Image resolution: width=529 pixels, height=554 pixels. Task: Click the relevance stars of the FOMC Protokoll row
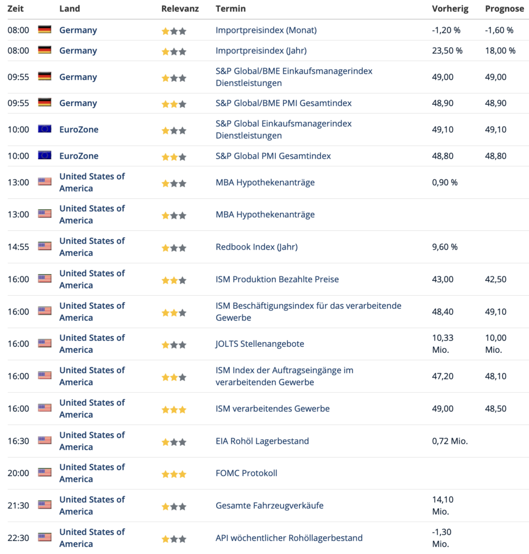tap(174, 474)
